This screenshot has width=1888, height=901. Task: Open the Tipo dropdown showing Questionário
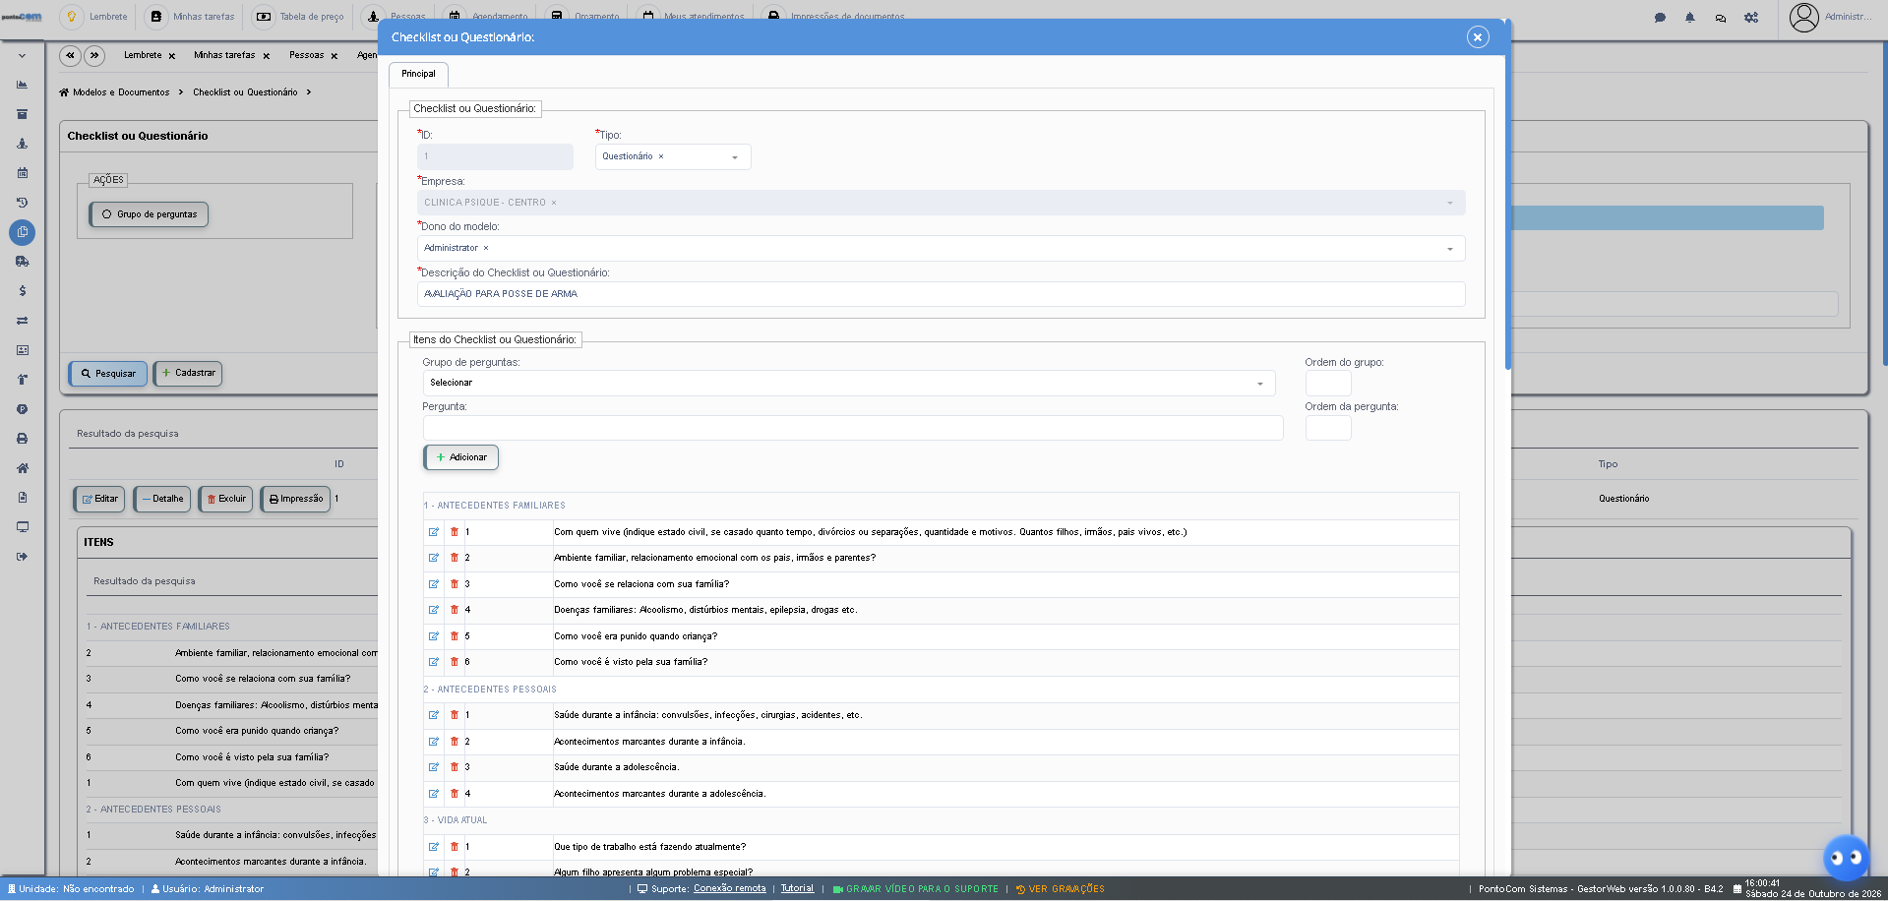673,157
